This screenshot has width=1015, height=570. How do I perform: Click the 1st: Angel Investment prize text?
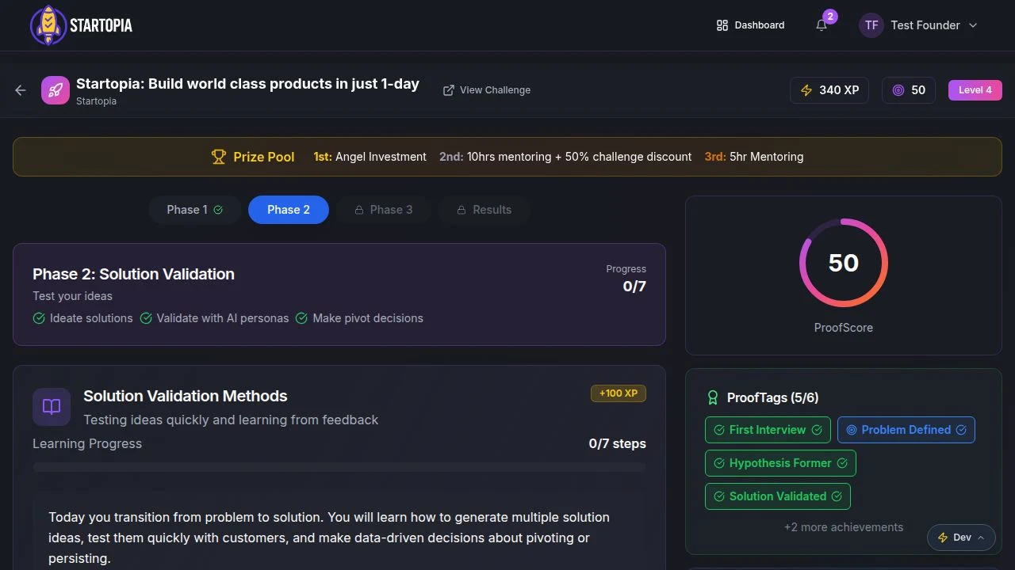[370, 157]
